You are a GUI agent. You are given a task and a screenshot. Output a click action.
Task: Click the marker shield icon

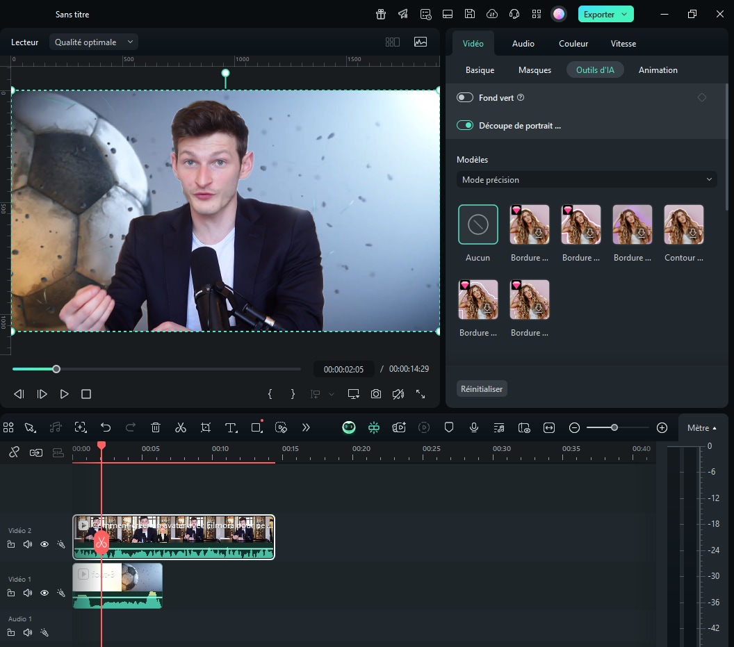[x=449, y=427]
